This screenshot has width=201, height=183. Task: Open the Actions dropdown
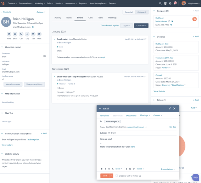(x=41, y=12)
